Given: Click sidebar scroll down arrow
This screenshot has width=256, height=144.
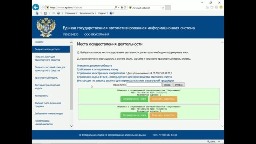Looking at the screenshot, I should pos(71,126).
